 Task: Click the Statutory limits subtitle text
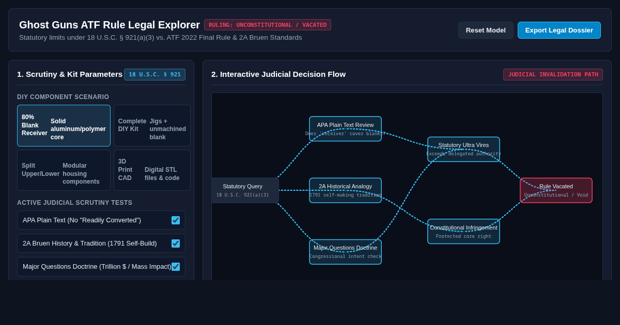point(161,38)
